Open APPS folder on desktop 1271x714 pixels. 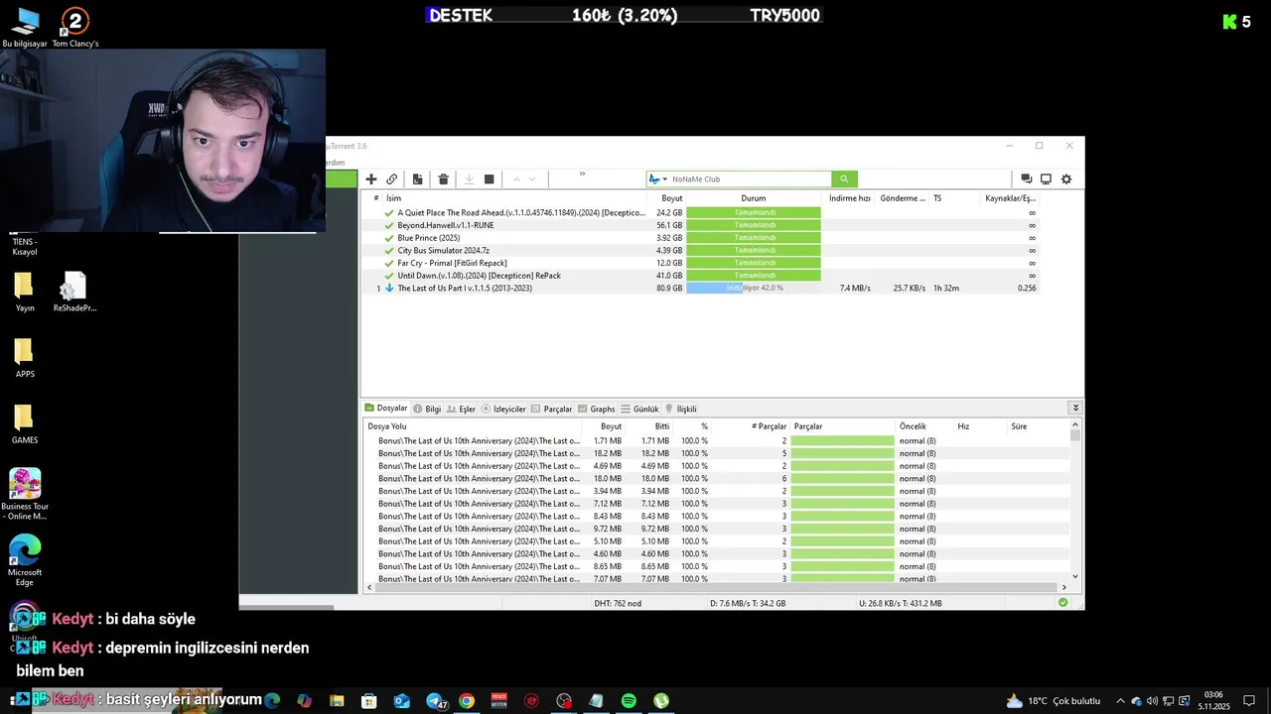click(25, 358)
